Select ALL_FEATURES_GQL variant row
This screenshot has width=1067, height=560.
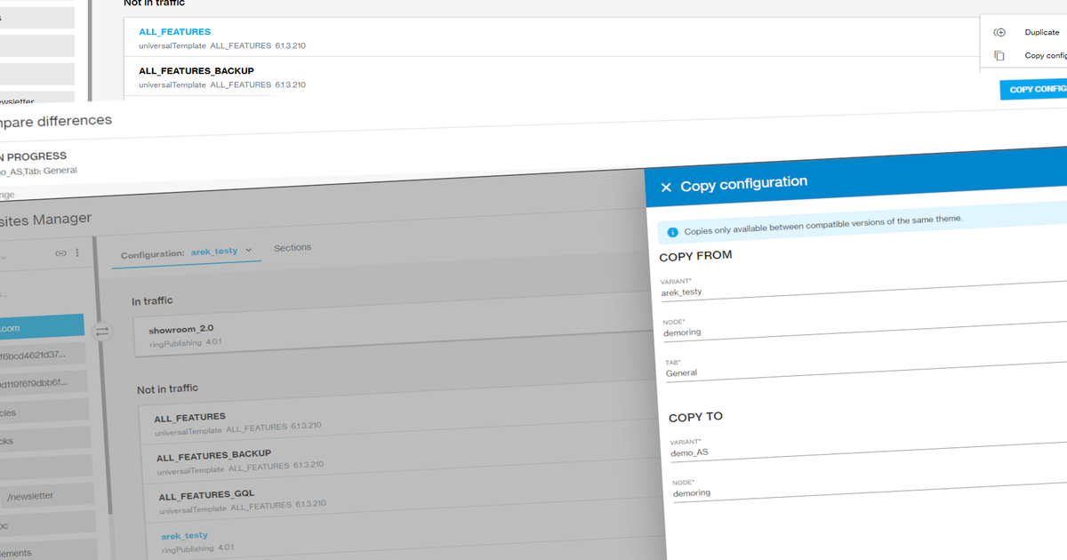[206, 494]
